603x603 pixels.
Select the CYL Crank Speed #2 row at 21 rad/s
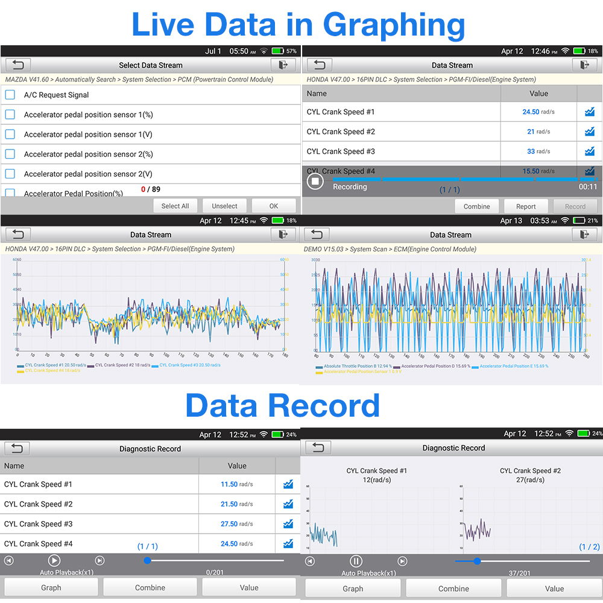pos(452,131)
